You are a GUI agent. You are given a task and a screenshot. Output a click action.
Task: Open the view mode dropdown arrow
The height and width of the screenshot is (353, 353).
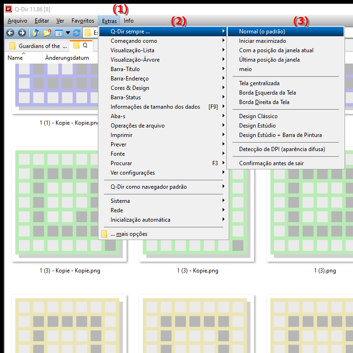click(x=68, y=33)
